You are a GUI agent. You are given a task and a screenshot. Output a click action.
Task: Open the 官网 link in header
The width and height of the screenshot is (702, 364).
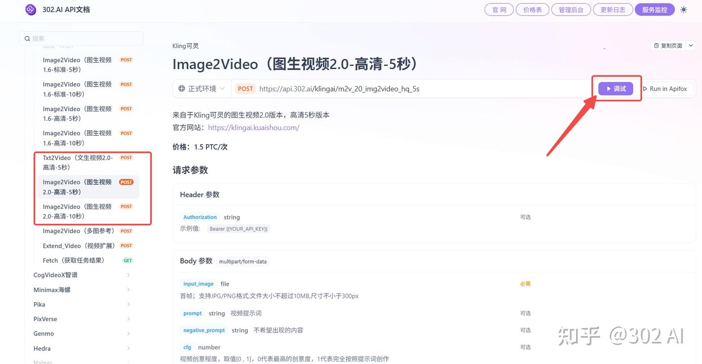pyautogui.click(x=499, y=10)
